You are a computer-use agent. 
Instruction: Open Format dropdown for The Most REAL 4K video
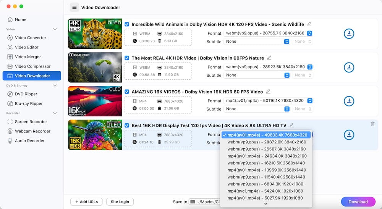click(268, 67)
